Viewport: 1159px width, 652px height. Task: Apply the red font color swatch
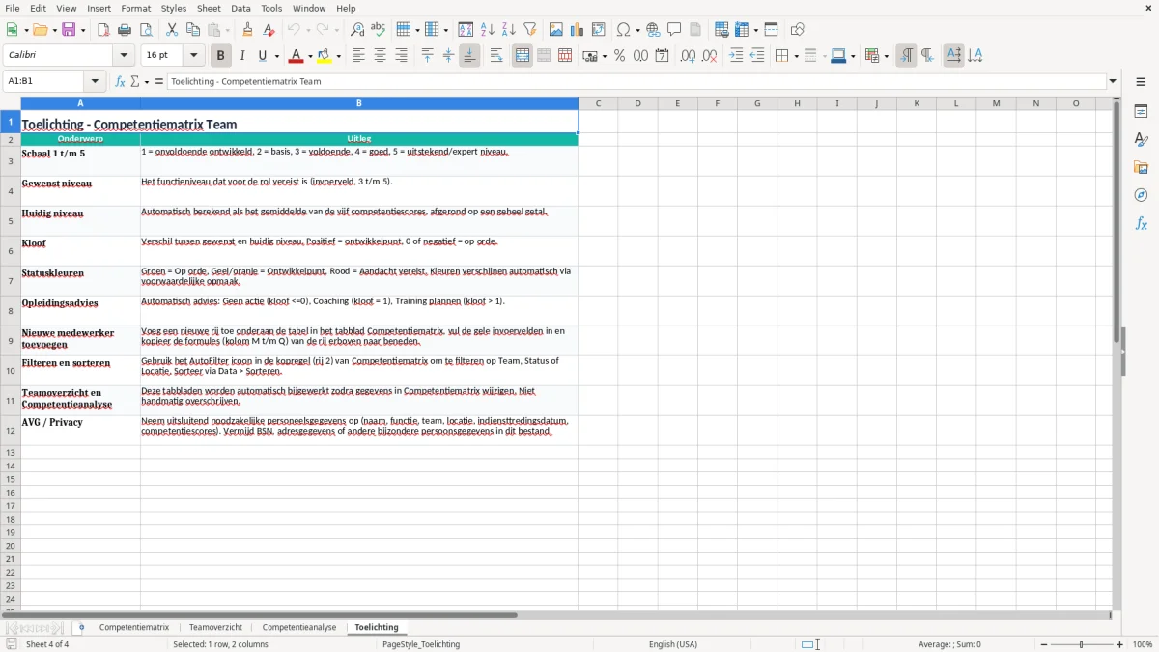click(297, 56)
